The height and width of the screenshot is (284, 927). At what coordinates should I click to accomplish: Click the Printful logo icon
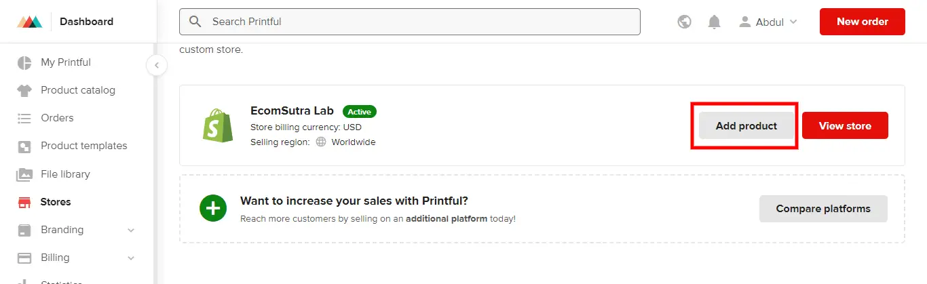[x=30, y=22]
